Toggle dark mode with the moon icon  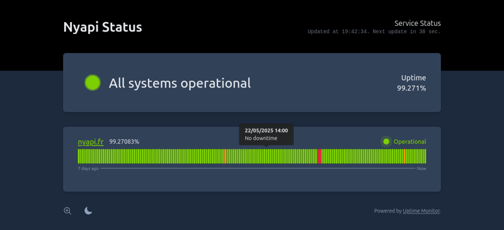click(x=88, y=210)
